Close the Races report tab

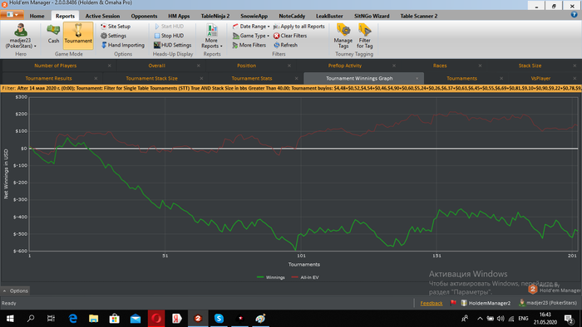point(480,66)
